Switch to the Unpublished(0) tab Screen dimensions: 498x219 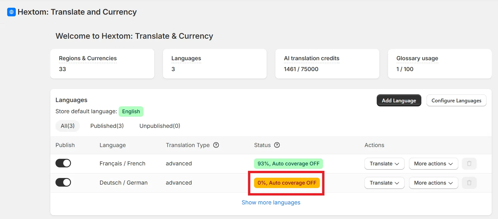[x=160, y=126]
